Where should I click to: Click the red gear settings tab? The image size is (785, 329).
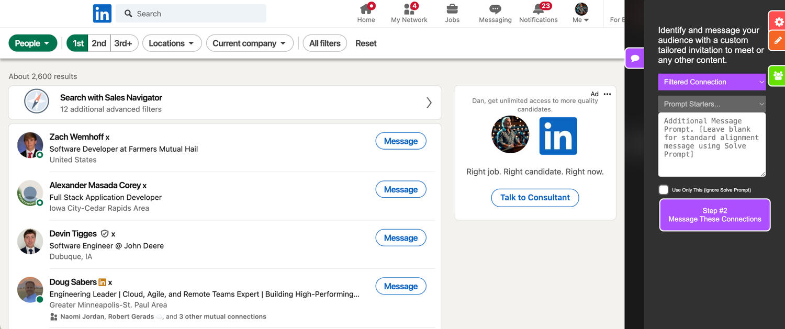(778, 22)
